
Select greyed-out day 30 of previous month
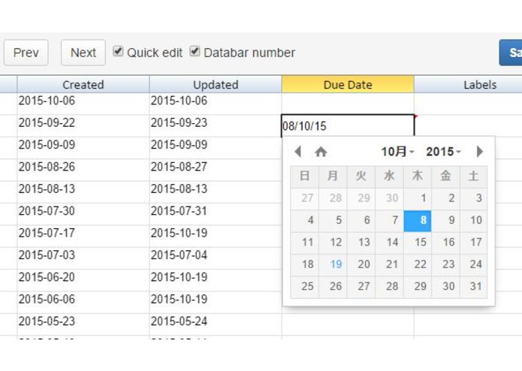(389, 198)
